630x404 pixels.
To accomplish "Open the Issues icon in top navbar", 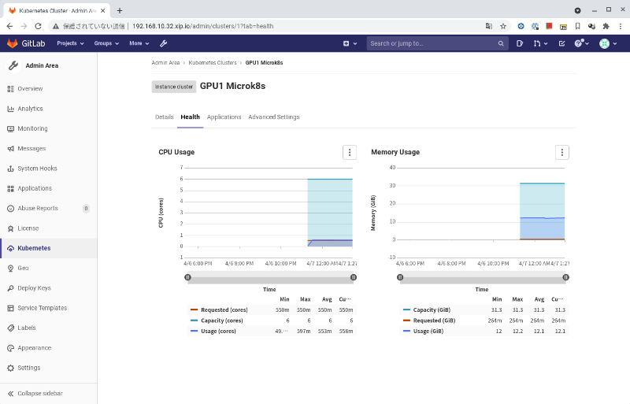I will (520, 43).
